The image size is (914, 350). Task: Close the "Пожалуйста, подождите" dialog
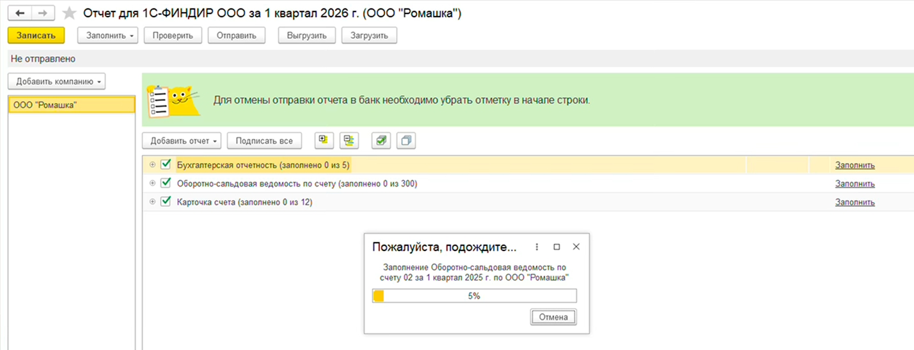576,247
